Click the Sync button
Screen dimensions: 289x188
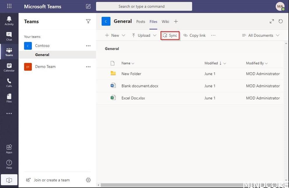[170, 35]
